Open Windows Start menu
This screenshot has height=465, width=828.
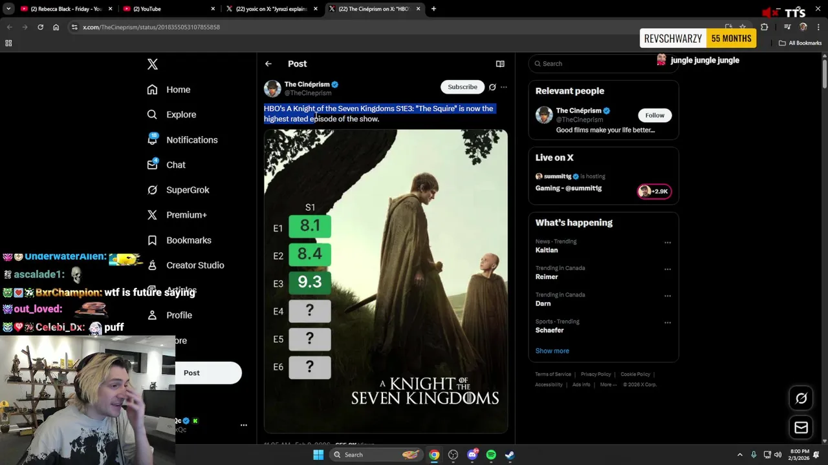318,455
